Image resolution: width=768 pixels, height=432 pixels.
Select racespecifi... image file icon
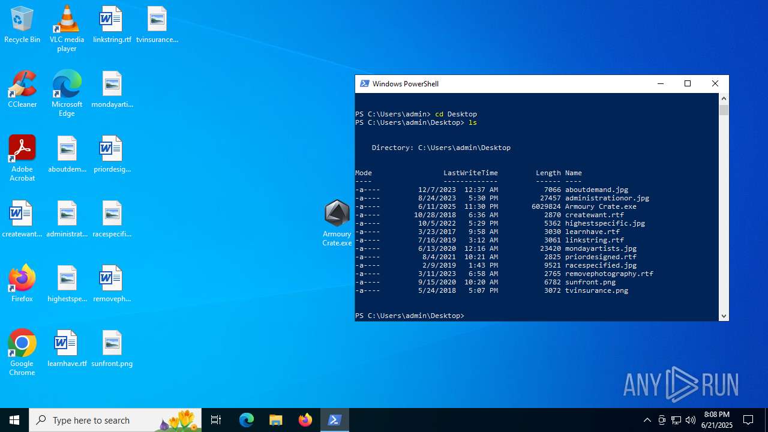click(112, 220)
